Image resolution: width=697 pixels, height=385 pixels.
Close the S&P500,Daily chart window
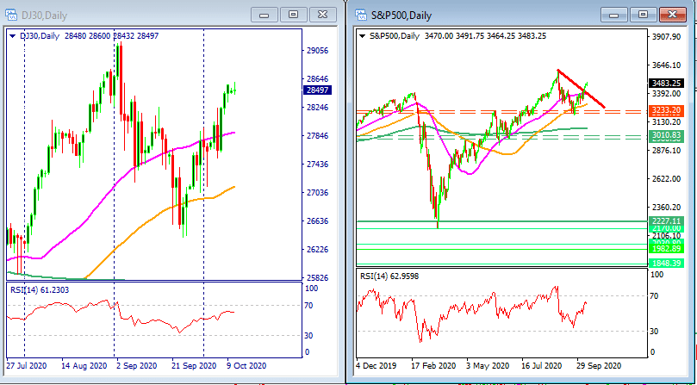(x=672, y=15)
